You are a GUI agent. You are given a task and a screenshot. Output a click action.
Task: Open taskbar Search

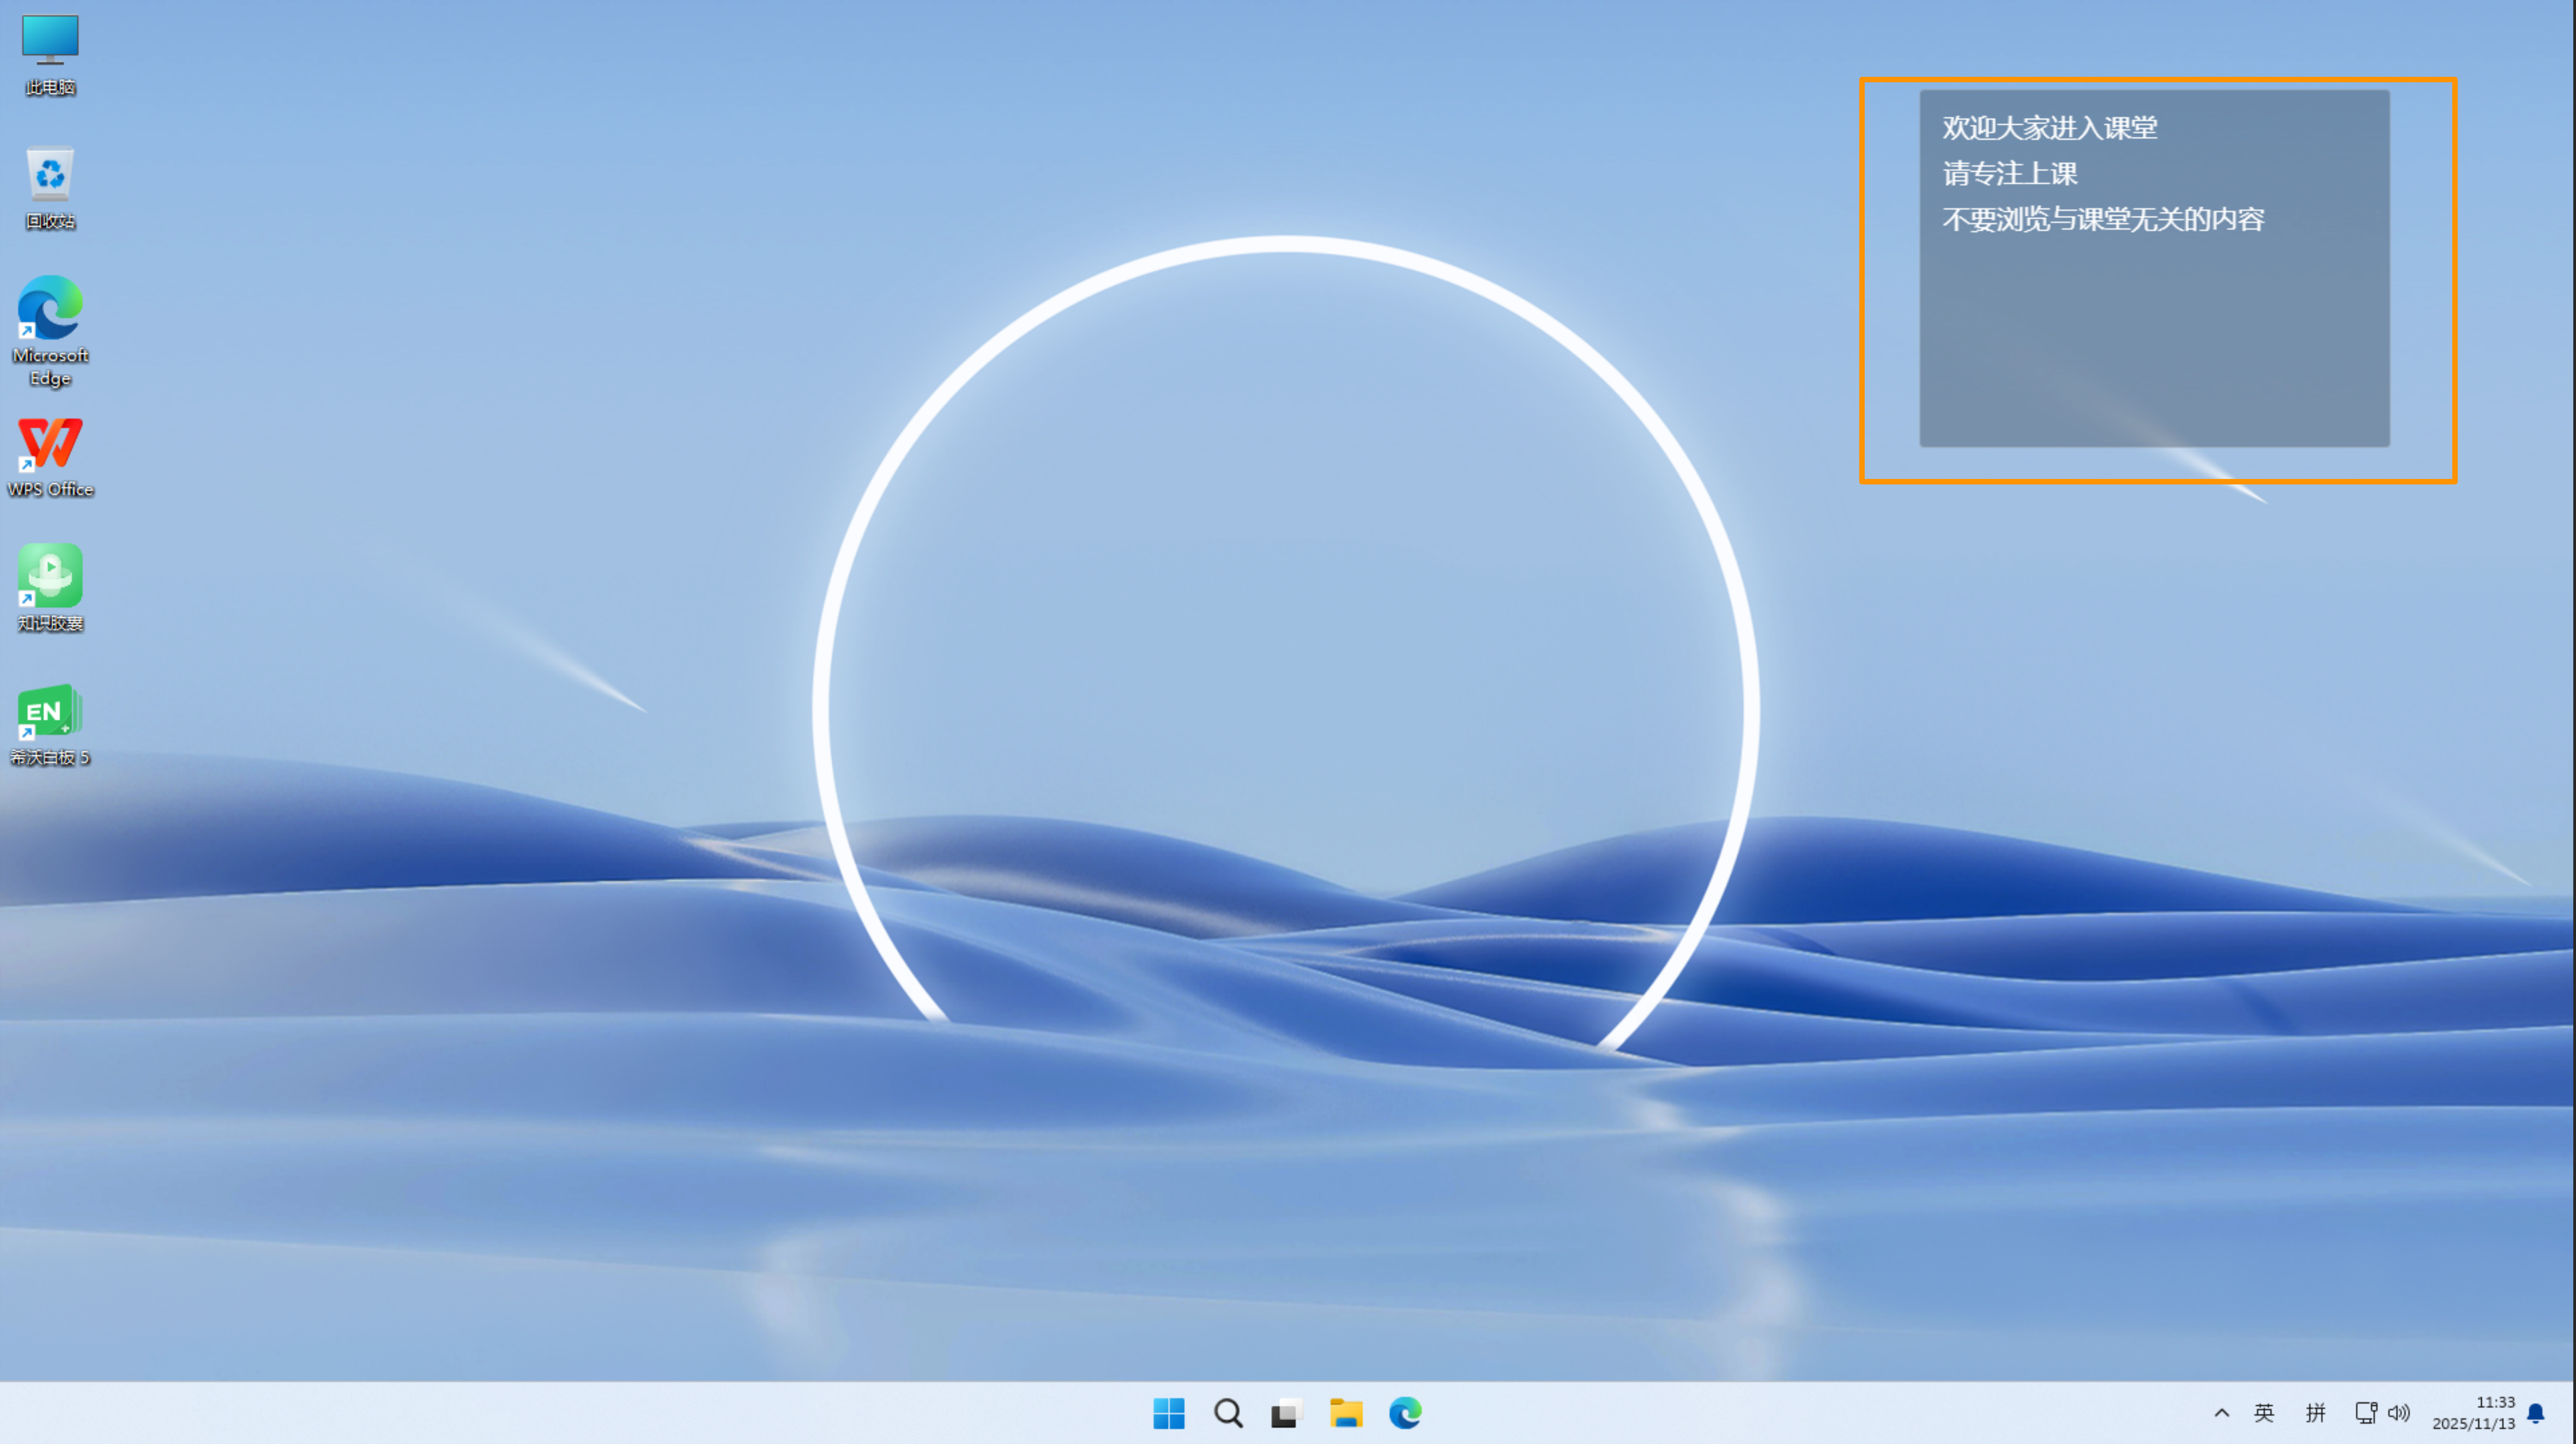point(1228,1413)
